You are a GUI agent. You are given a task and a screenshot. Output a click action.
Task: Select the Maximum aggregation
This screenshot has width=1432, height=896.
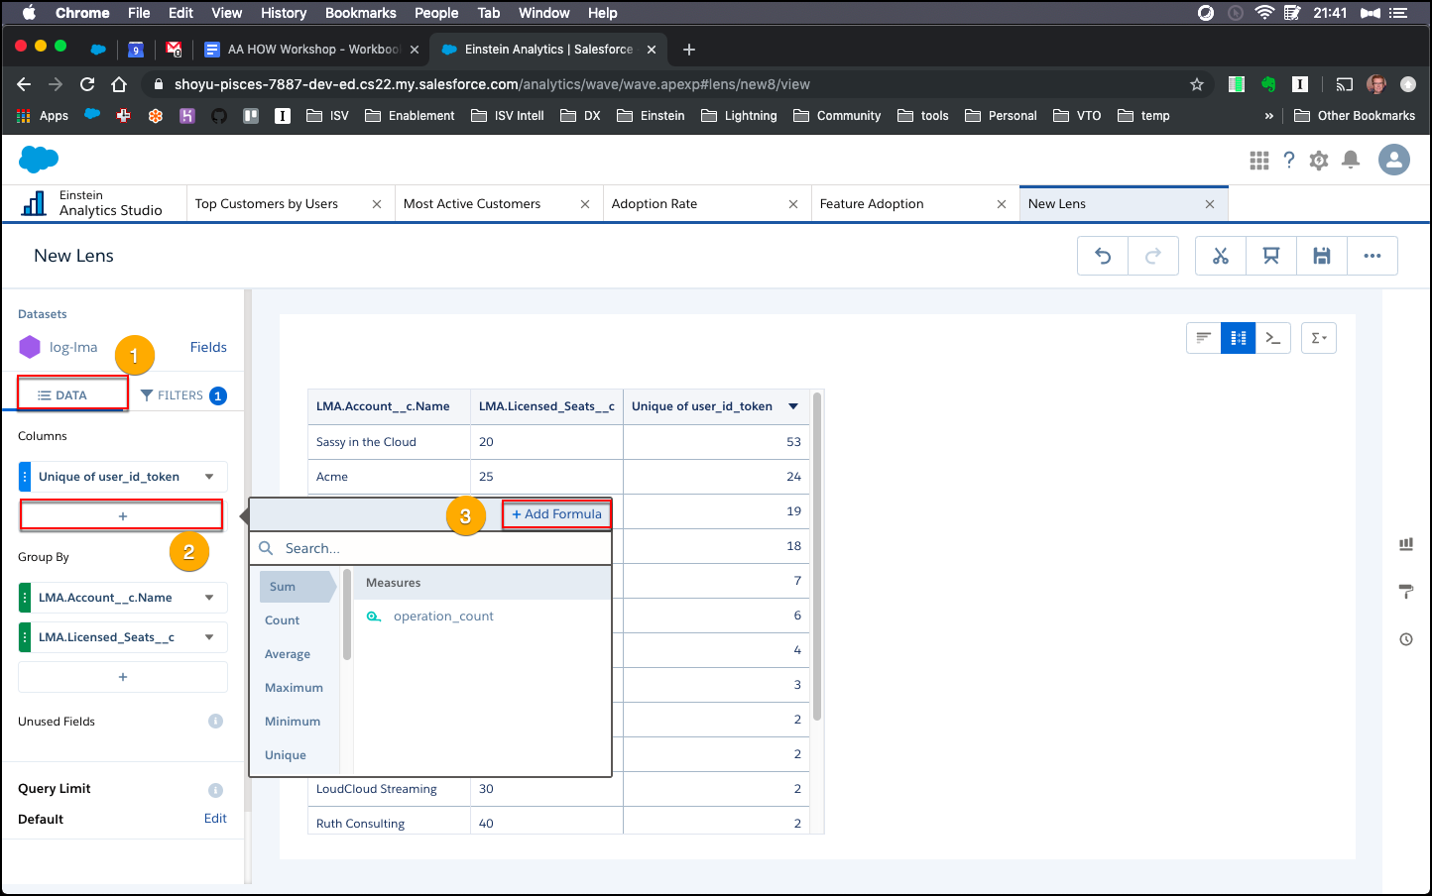tap(294, 688)
